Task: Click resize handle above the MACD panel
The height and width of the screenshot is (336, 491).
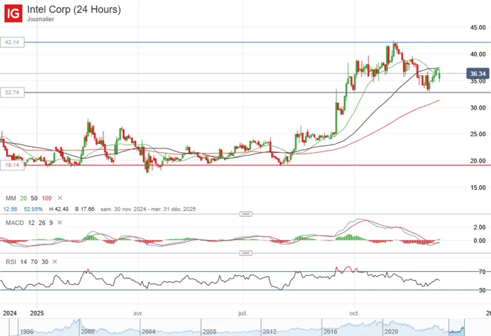Action: pos(245,214)
